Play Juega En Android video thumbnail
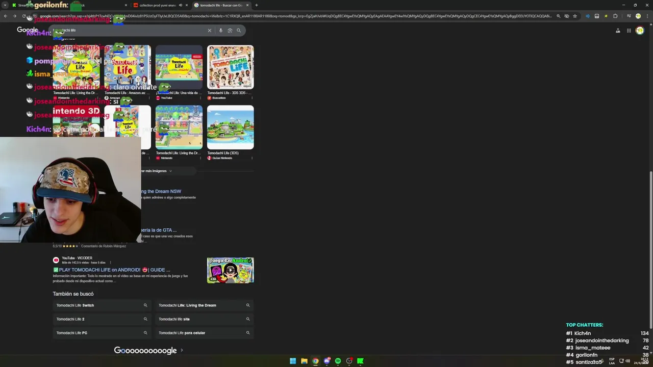The width and height of the screenshot is (653, 367). (230, 270)
